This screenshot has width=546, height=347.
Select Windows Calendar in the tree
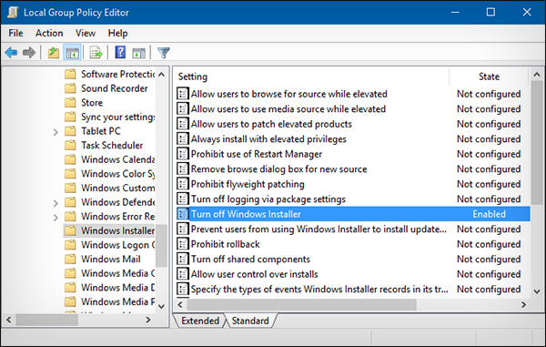[117, 159]
